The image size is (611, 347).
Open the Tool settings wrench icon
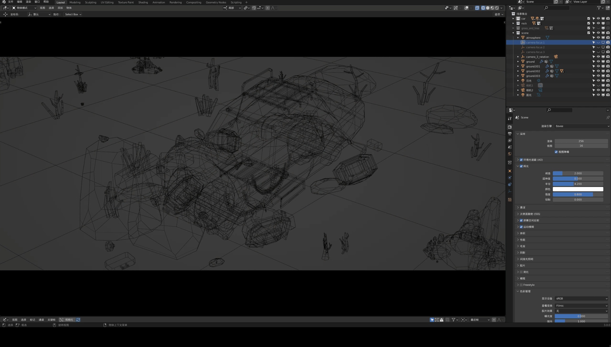(510, 118)
